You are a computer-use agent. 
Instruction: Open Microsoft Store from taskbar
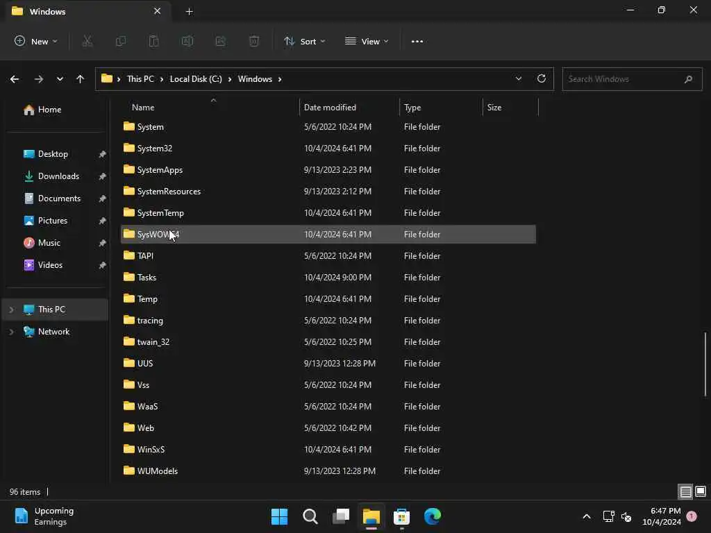click(402, 516)
